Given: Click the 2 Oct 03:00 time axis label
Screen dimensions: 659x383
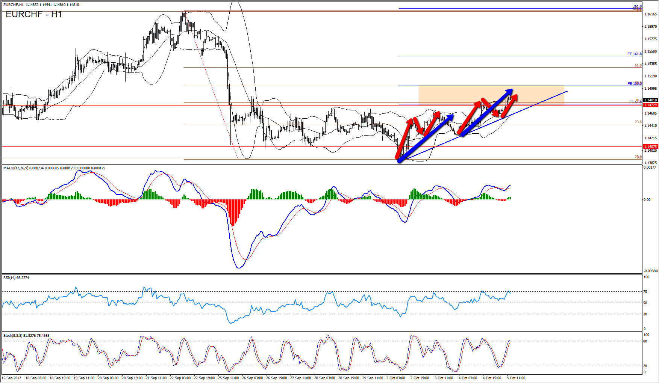Looking at the screenshot, I should pyautogui.click(x=395, y=378).
